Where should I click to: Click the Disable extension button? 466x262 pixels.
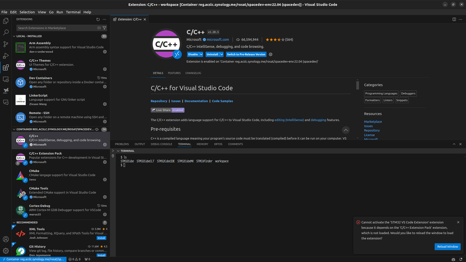[193, 55]
